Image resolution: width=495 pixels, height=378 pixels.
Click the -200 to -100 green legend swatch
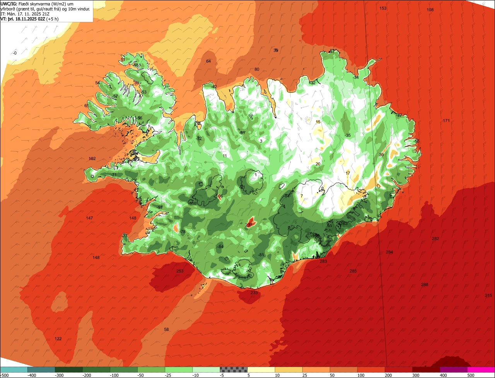pyautogui.click(x=96, y=369)
